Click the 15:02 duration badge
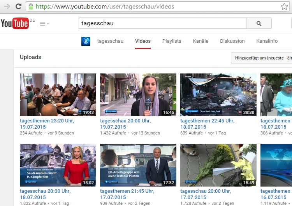 click(x=88, y=183)
